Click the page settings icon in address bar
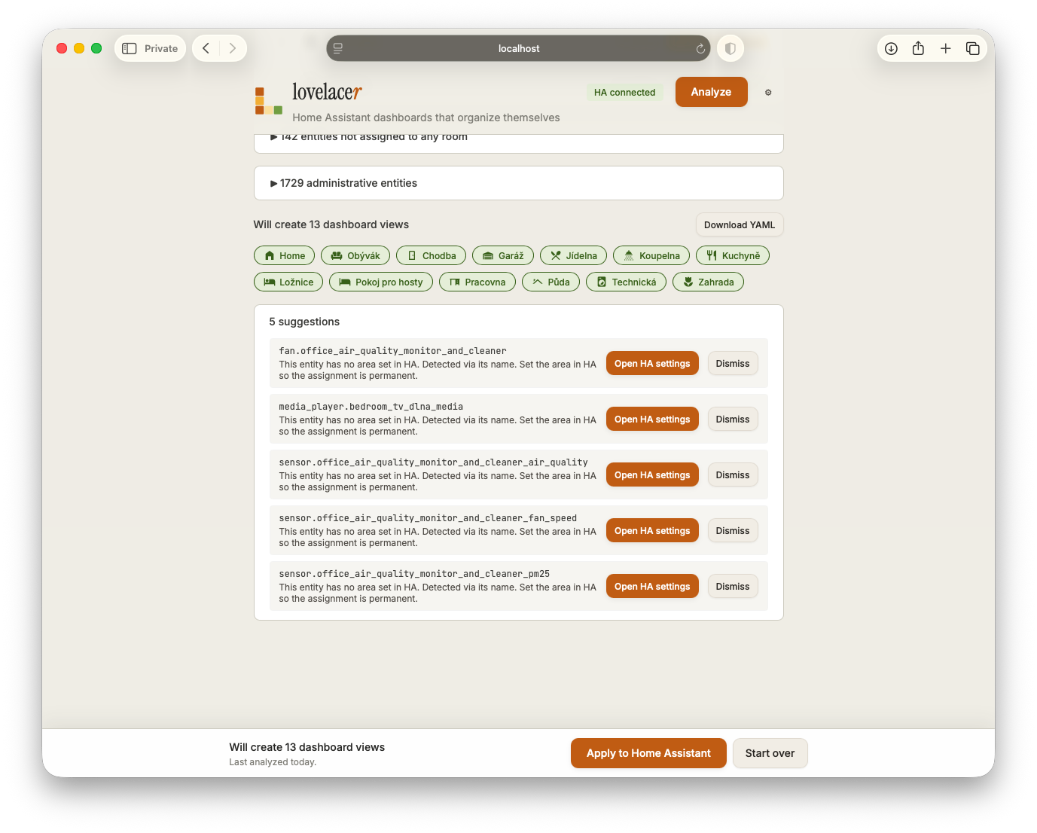 point(338,48)
